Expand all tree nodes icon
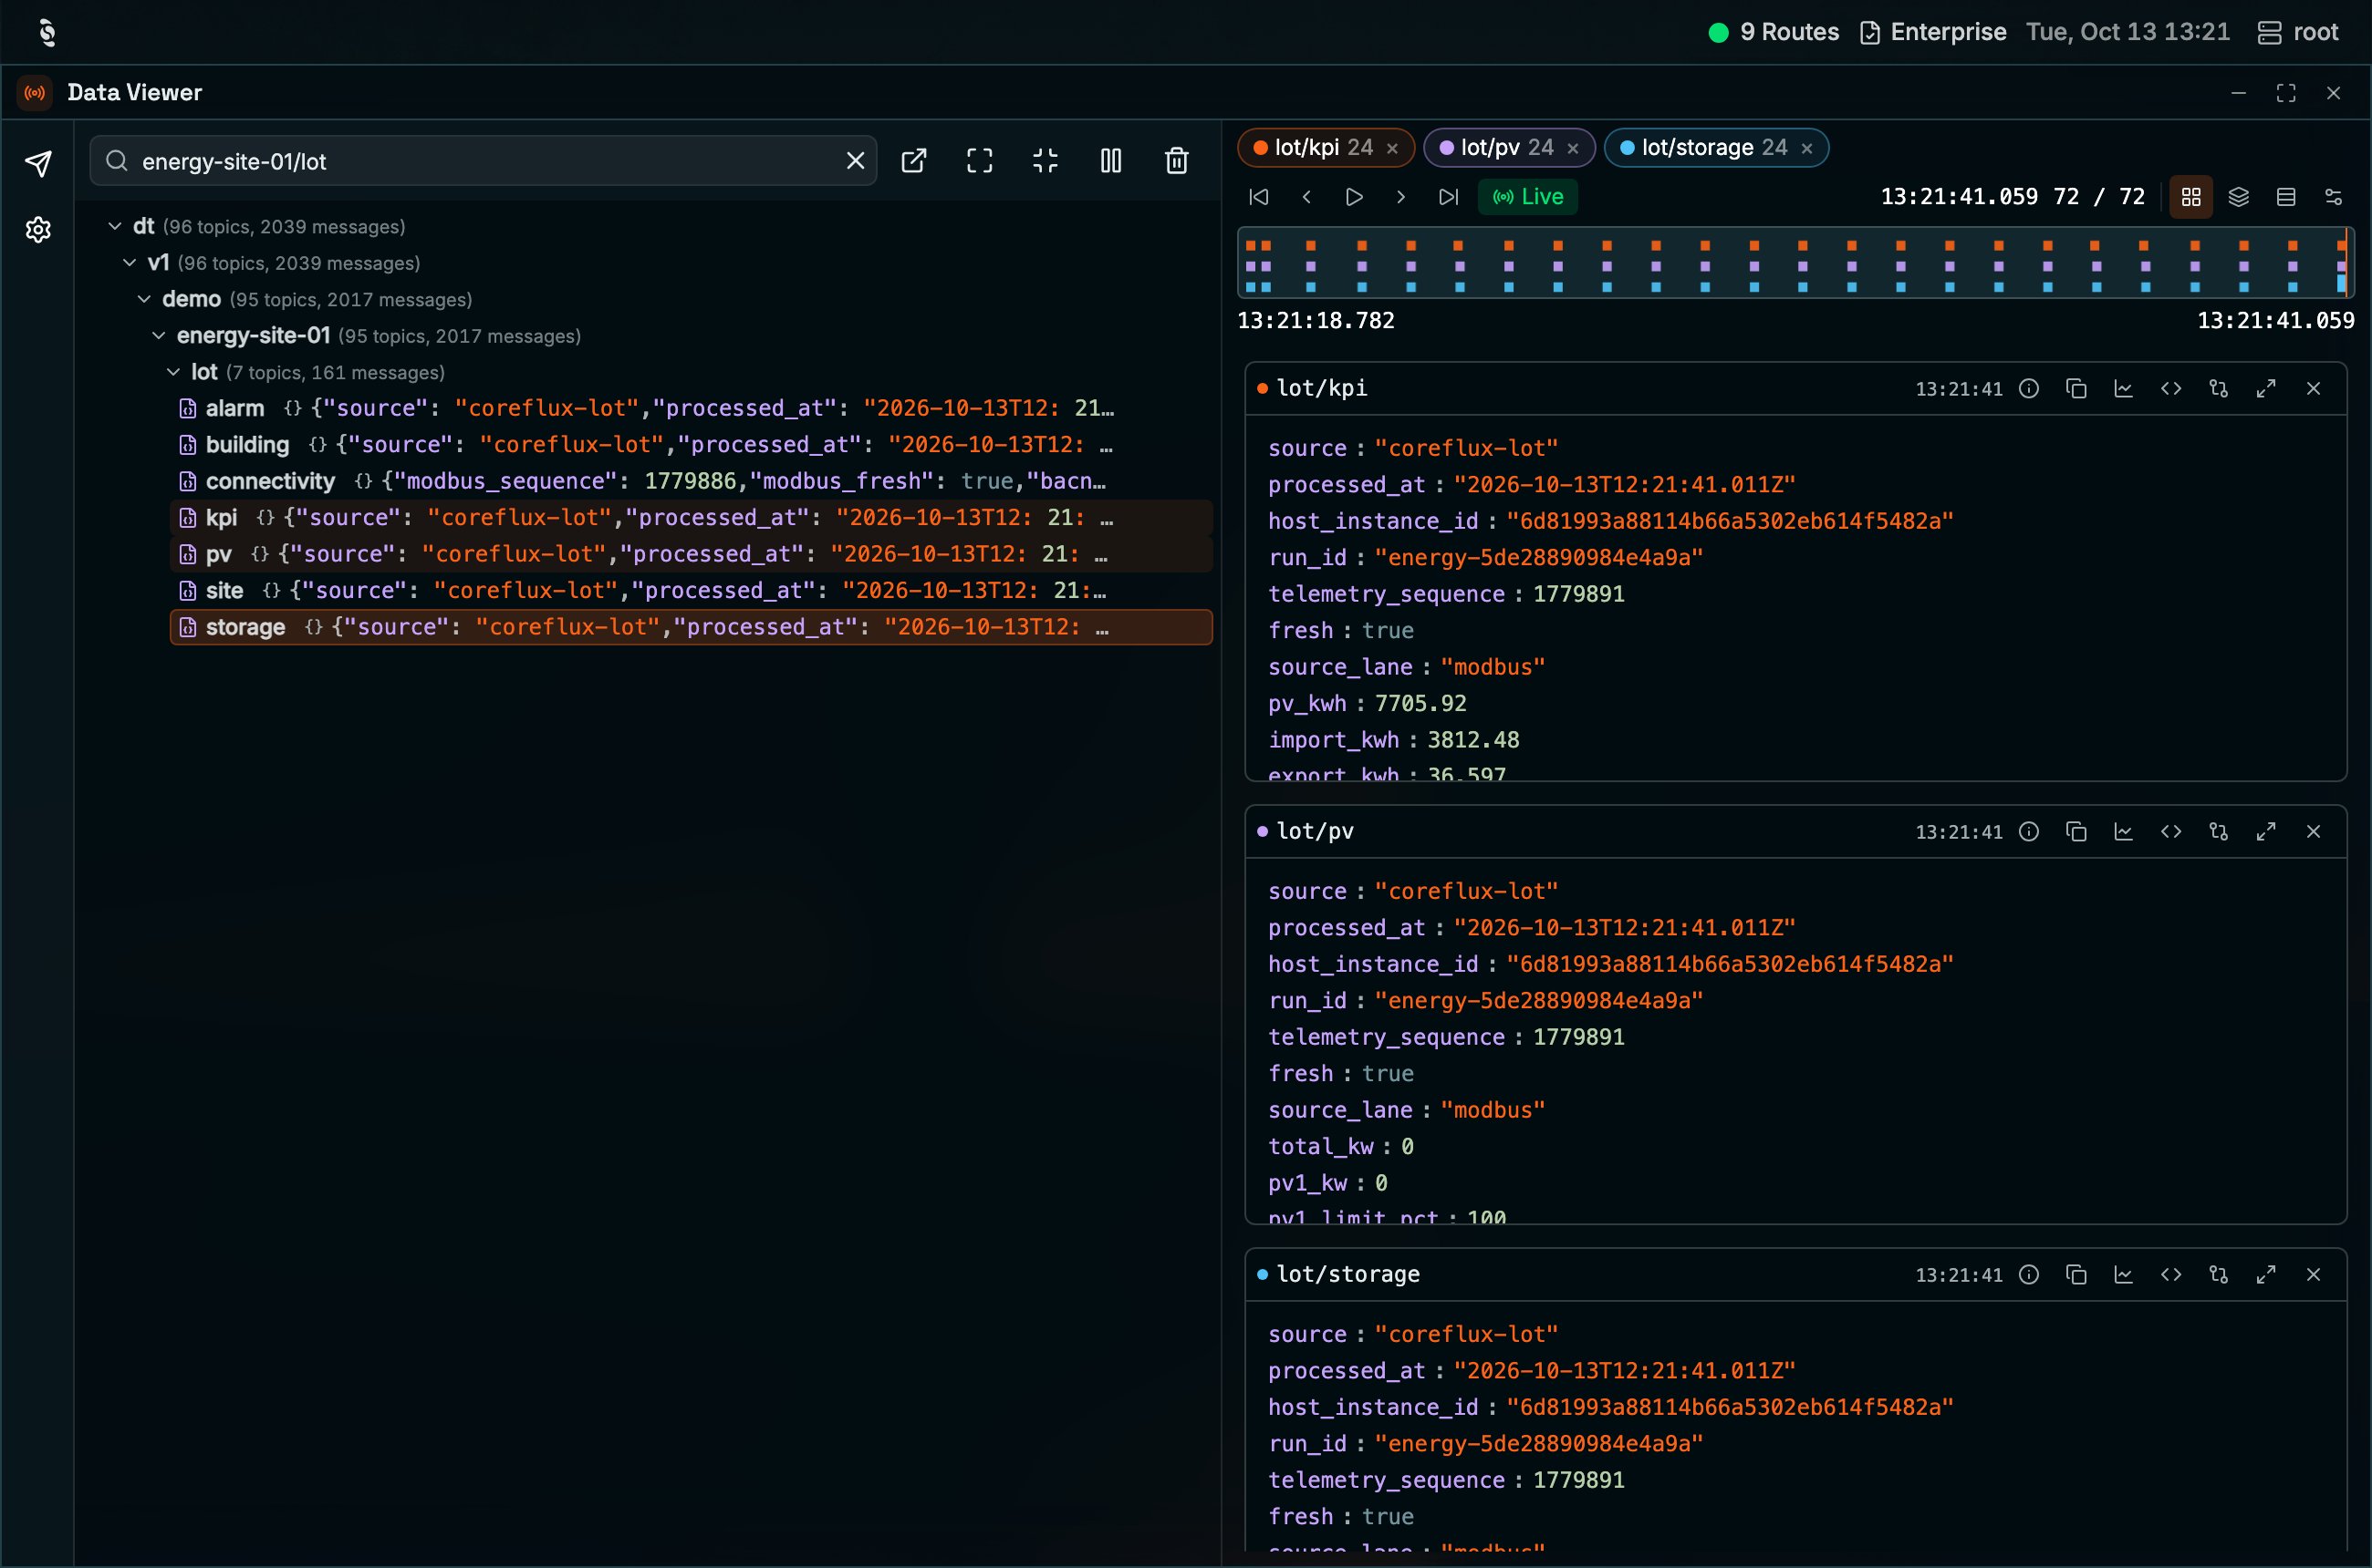Screen dimensions: 2372x1568 tap(979, 161)
